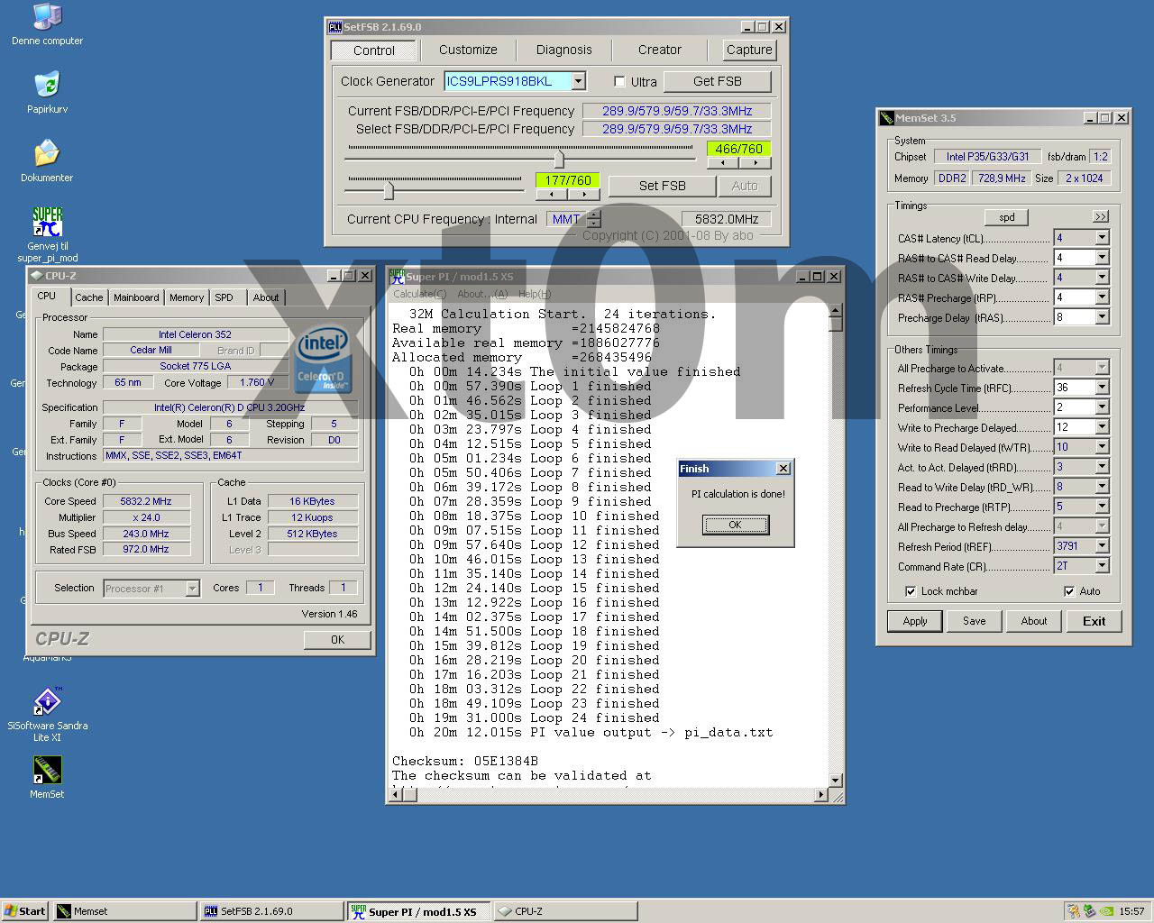Open the RAS# Precharge (tRP) dropdown

1102,297
